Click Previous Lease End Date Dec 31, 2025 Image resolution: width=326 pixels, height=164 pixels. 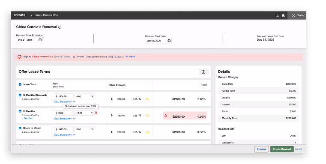tap(266, 40)
